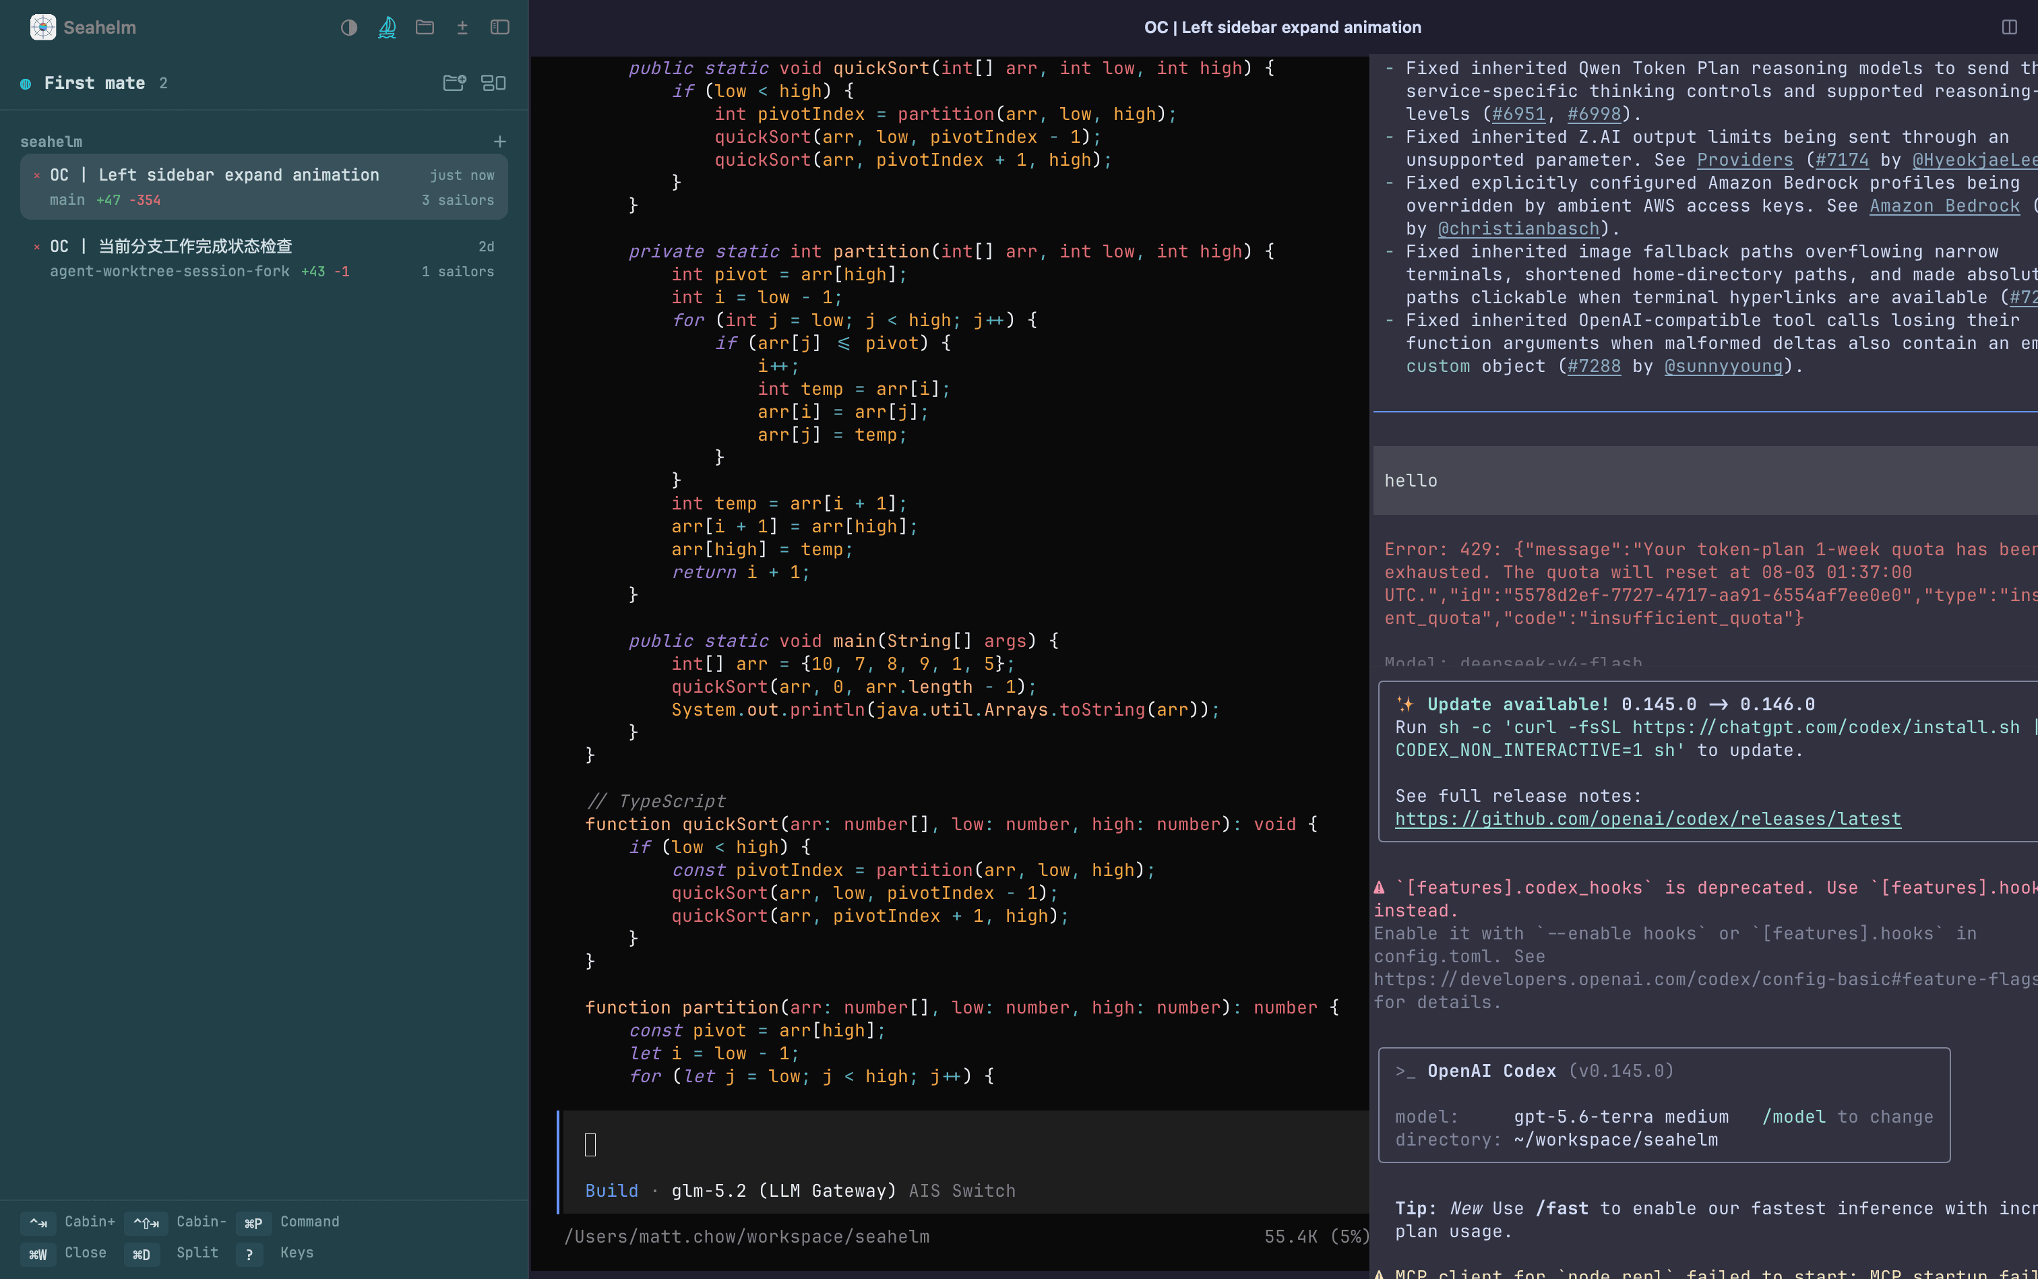Click the OC | Left sidebar expand animation title
The height and width of the screenshot is (1279, 2038).
tap(1283, 27)
